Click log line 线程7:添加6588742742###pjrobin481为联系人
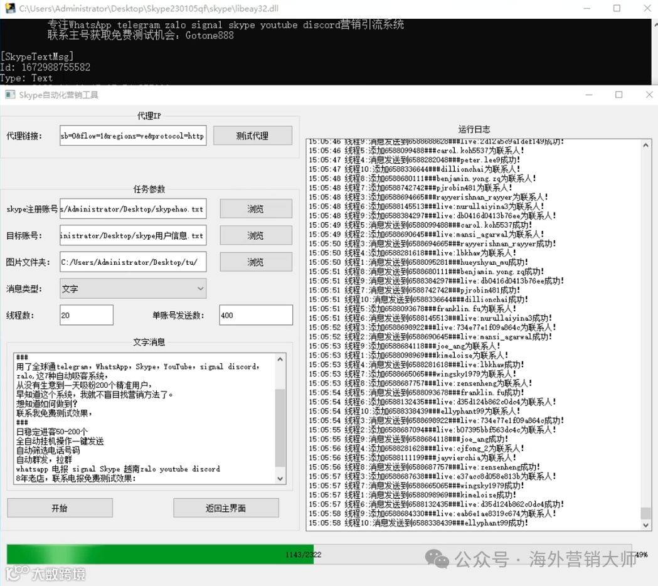658x586 pixels. click(x=410, y=188)
